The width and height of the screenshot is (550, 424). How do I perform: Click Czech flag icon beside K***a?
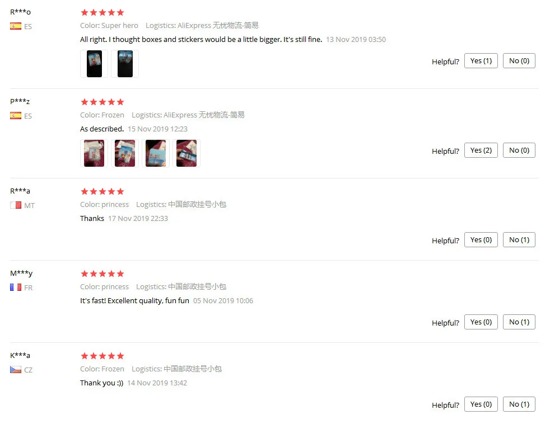(16, 370)
